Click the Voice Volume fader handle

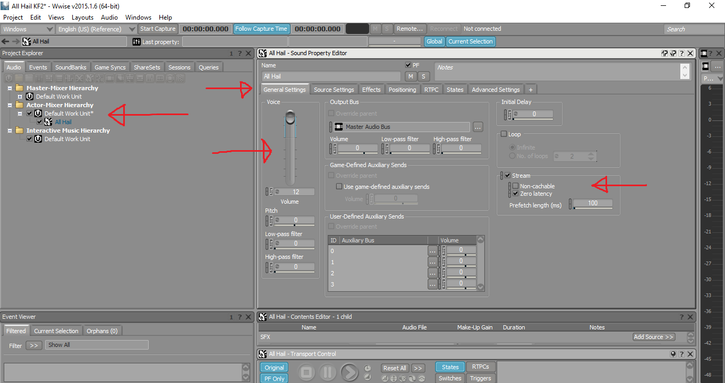(290, 117)
